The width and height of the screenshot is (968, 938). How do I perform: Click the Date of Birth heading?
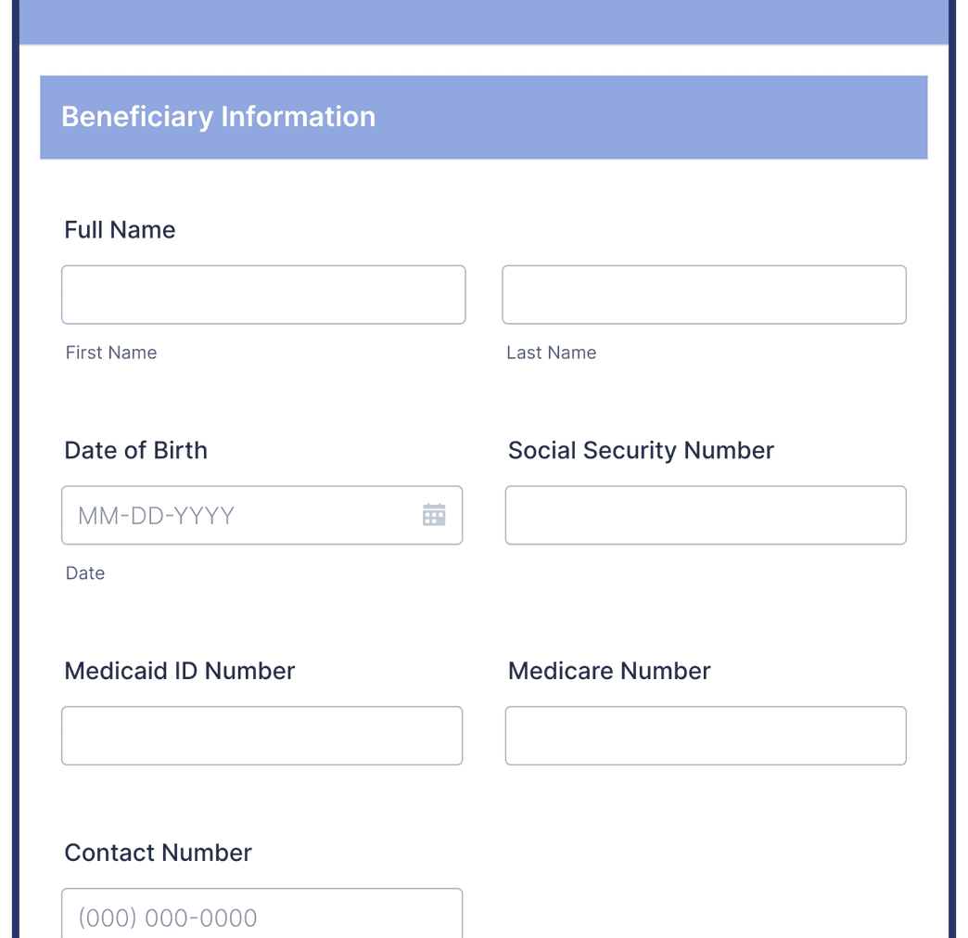135,450
